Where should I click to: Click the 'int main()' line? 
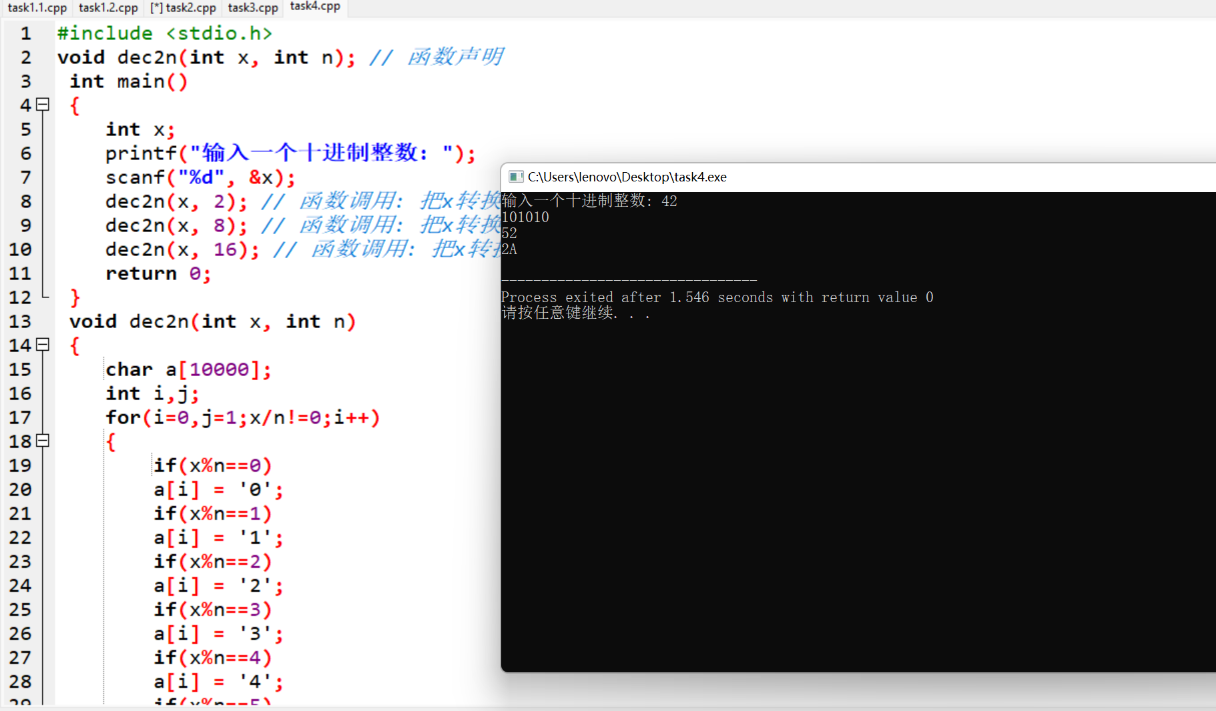pyautogui.click(x=129, y=81)
